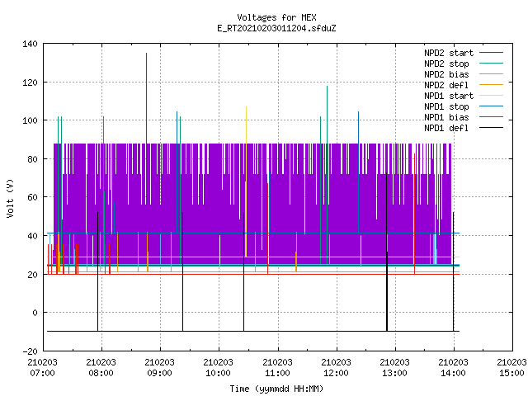The image size is (528, 396).
Task: Click the NPD2 defl orange legend line
Action: (492, 85)
